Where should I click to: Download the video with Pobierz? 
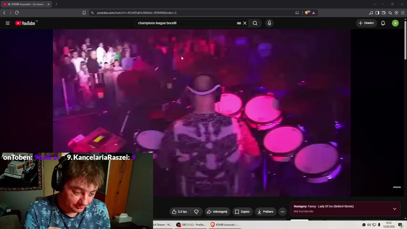click(266, 212)
